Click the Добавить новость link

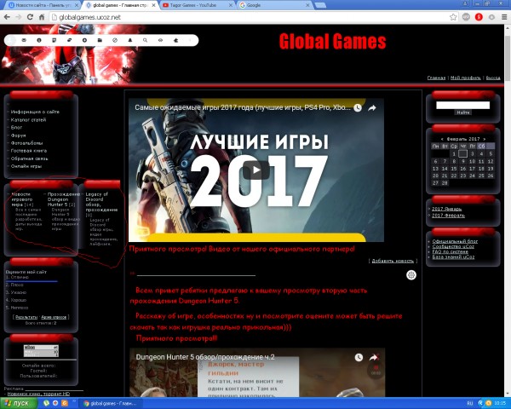[x=393, y=261]
